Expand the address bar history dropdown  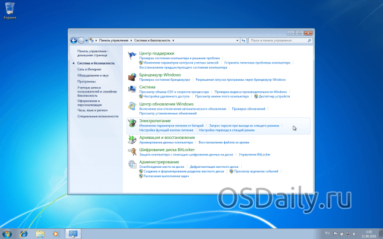[237, 40]
